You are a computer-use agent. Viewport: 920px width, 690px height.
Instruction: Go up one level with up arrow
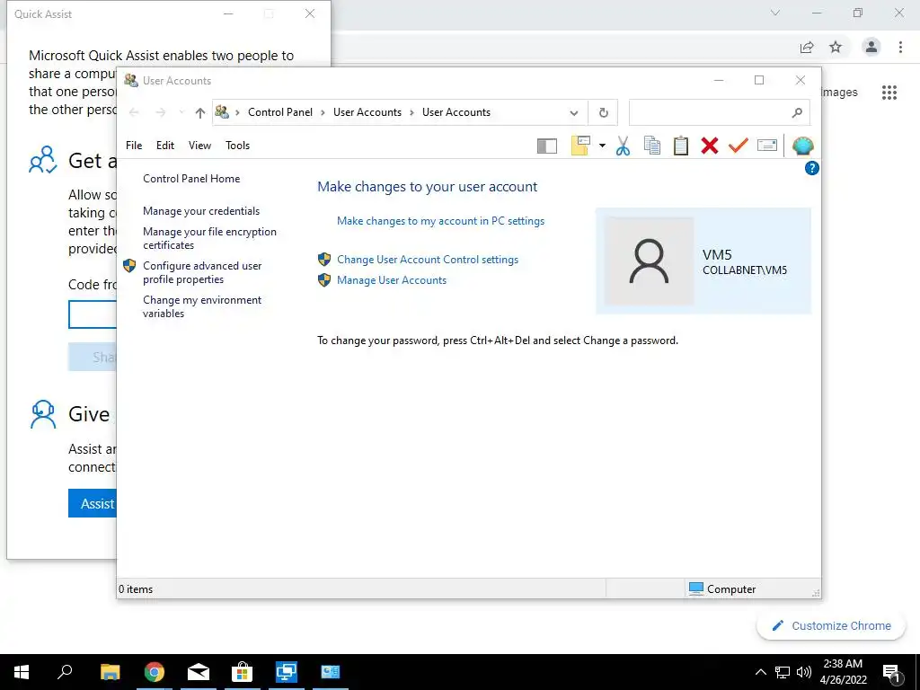(x=200, y=112)
